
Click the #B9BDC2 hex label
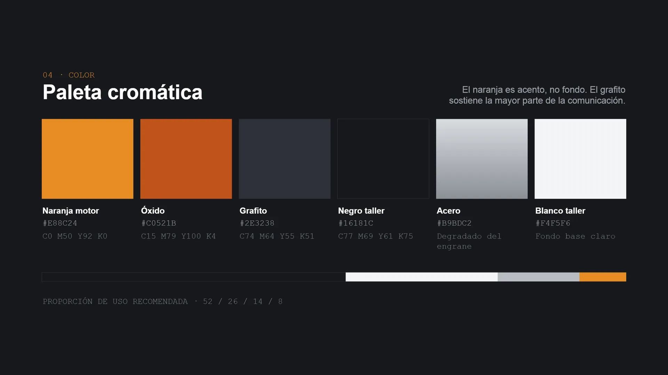tap(454, 223)
